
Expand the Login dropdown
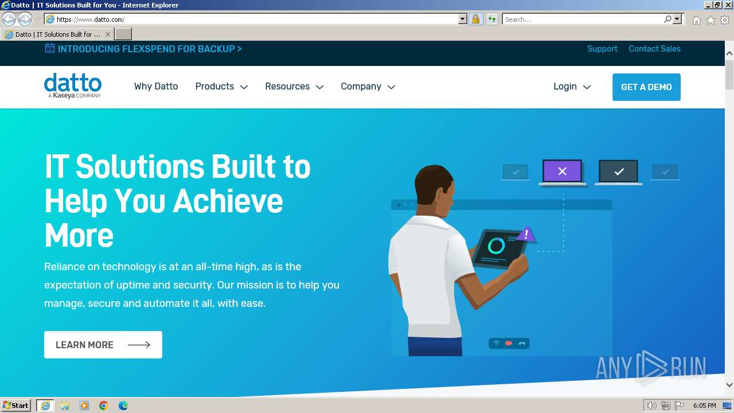point(572,87)
